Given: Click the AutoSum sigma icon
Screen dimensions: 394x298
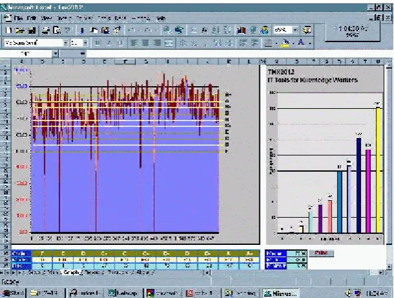Looking at the screenshot, I should coord(193,30).
